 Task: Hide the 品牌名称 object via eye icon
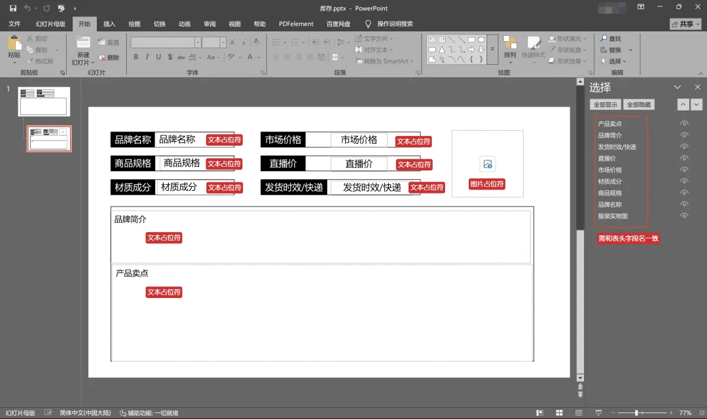684,205
